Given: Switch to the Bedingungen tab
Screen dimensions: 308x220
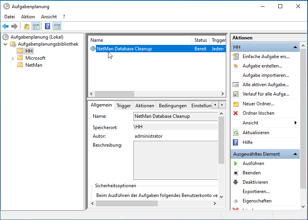Looking at the screenshot, I should tap(173, 106).
